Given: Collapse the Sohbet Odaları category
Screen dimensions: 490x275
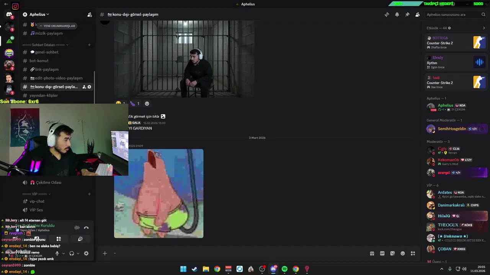Looking at the screenshot, I should click(45, 45).
